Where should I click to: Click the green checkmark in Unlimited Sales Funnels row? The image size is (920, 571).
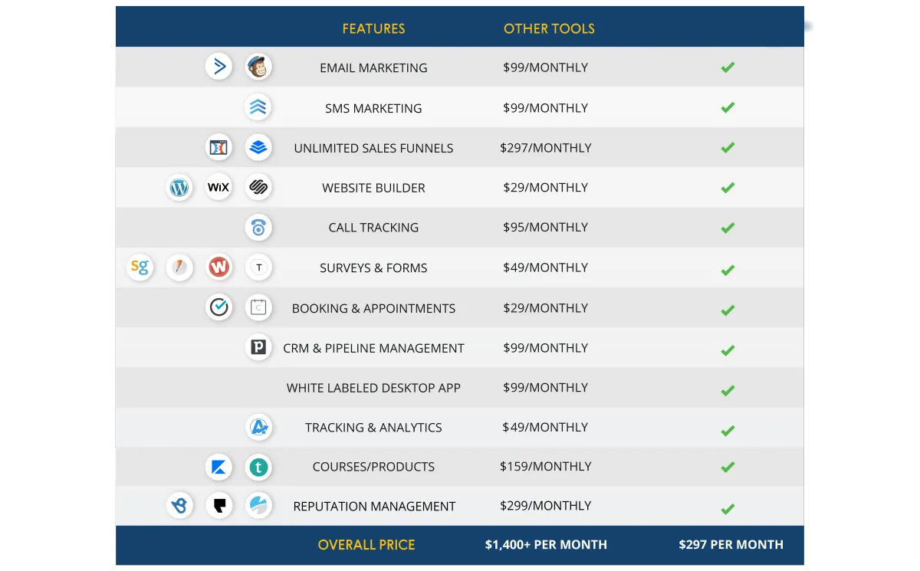click(x=728, y=147)
